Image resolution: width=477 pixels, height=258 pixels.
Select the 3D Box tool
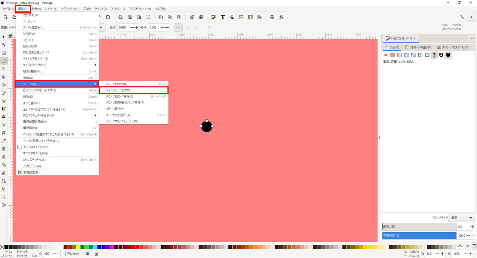(4, 77)
